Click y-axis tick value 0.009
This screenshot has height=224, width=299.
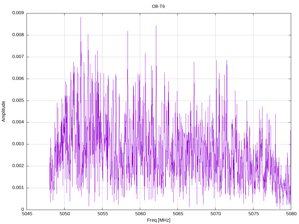coord(18,13)
